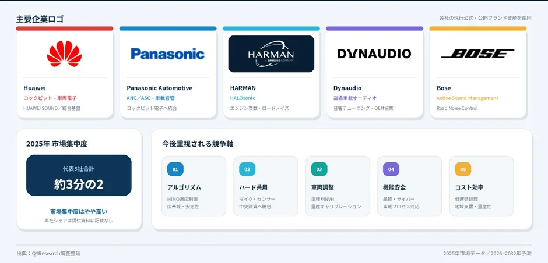Click the アルゴリズム card title

coord(184,187)
